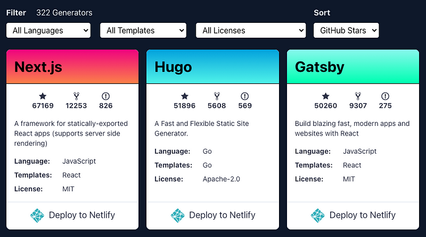The image size is (426, 237).
Task: Click Deploy to Netlify text for Hugo
Action: (222, 215)
